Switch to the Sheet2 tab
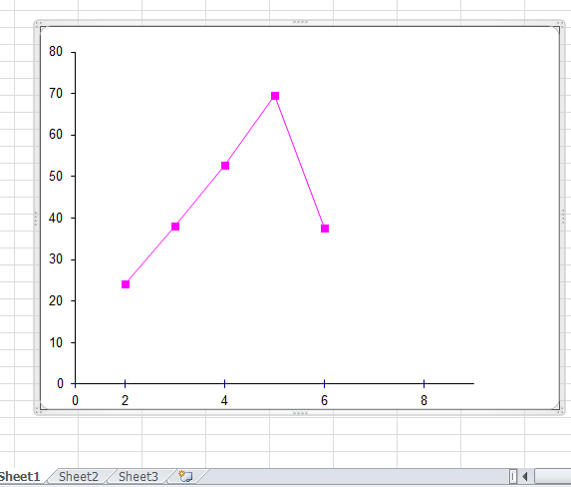This screenshot has height=487, width=571. 79,476
